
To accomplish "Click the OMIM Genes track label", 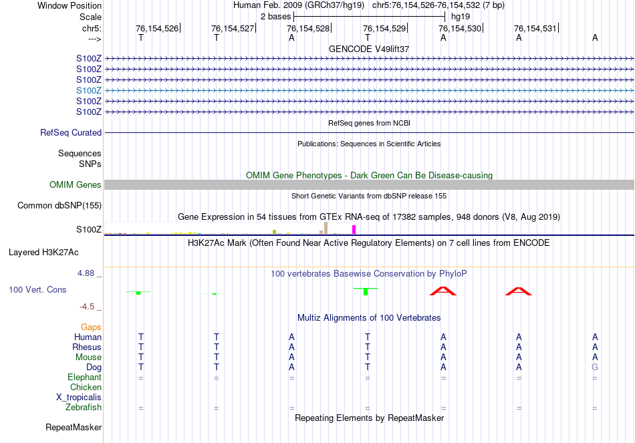I will (76, 184).
